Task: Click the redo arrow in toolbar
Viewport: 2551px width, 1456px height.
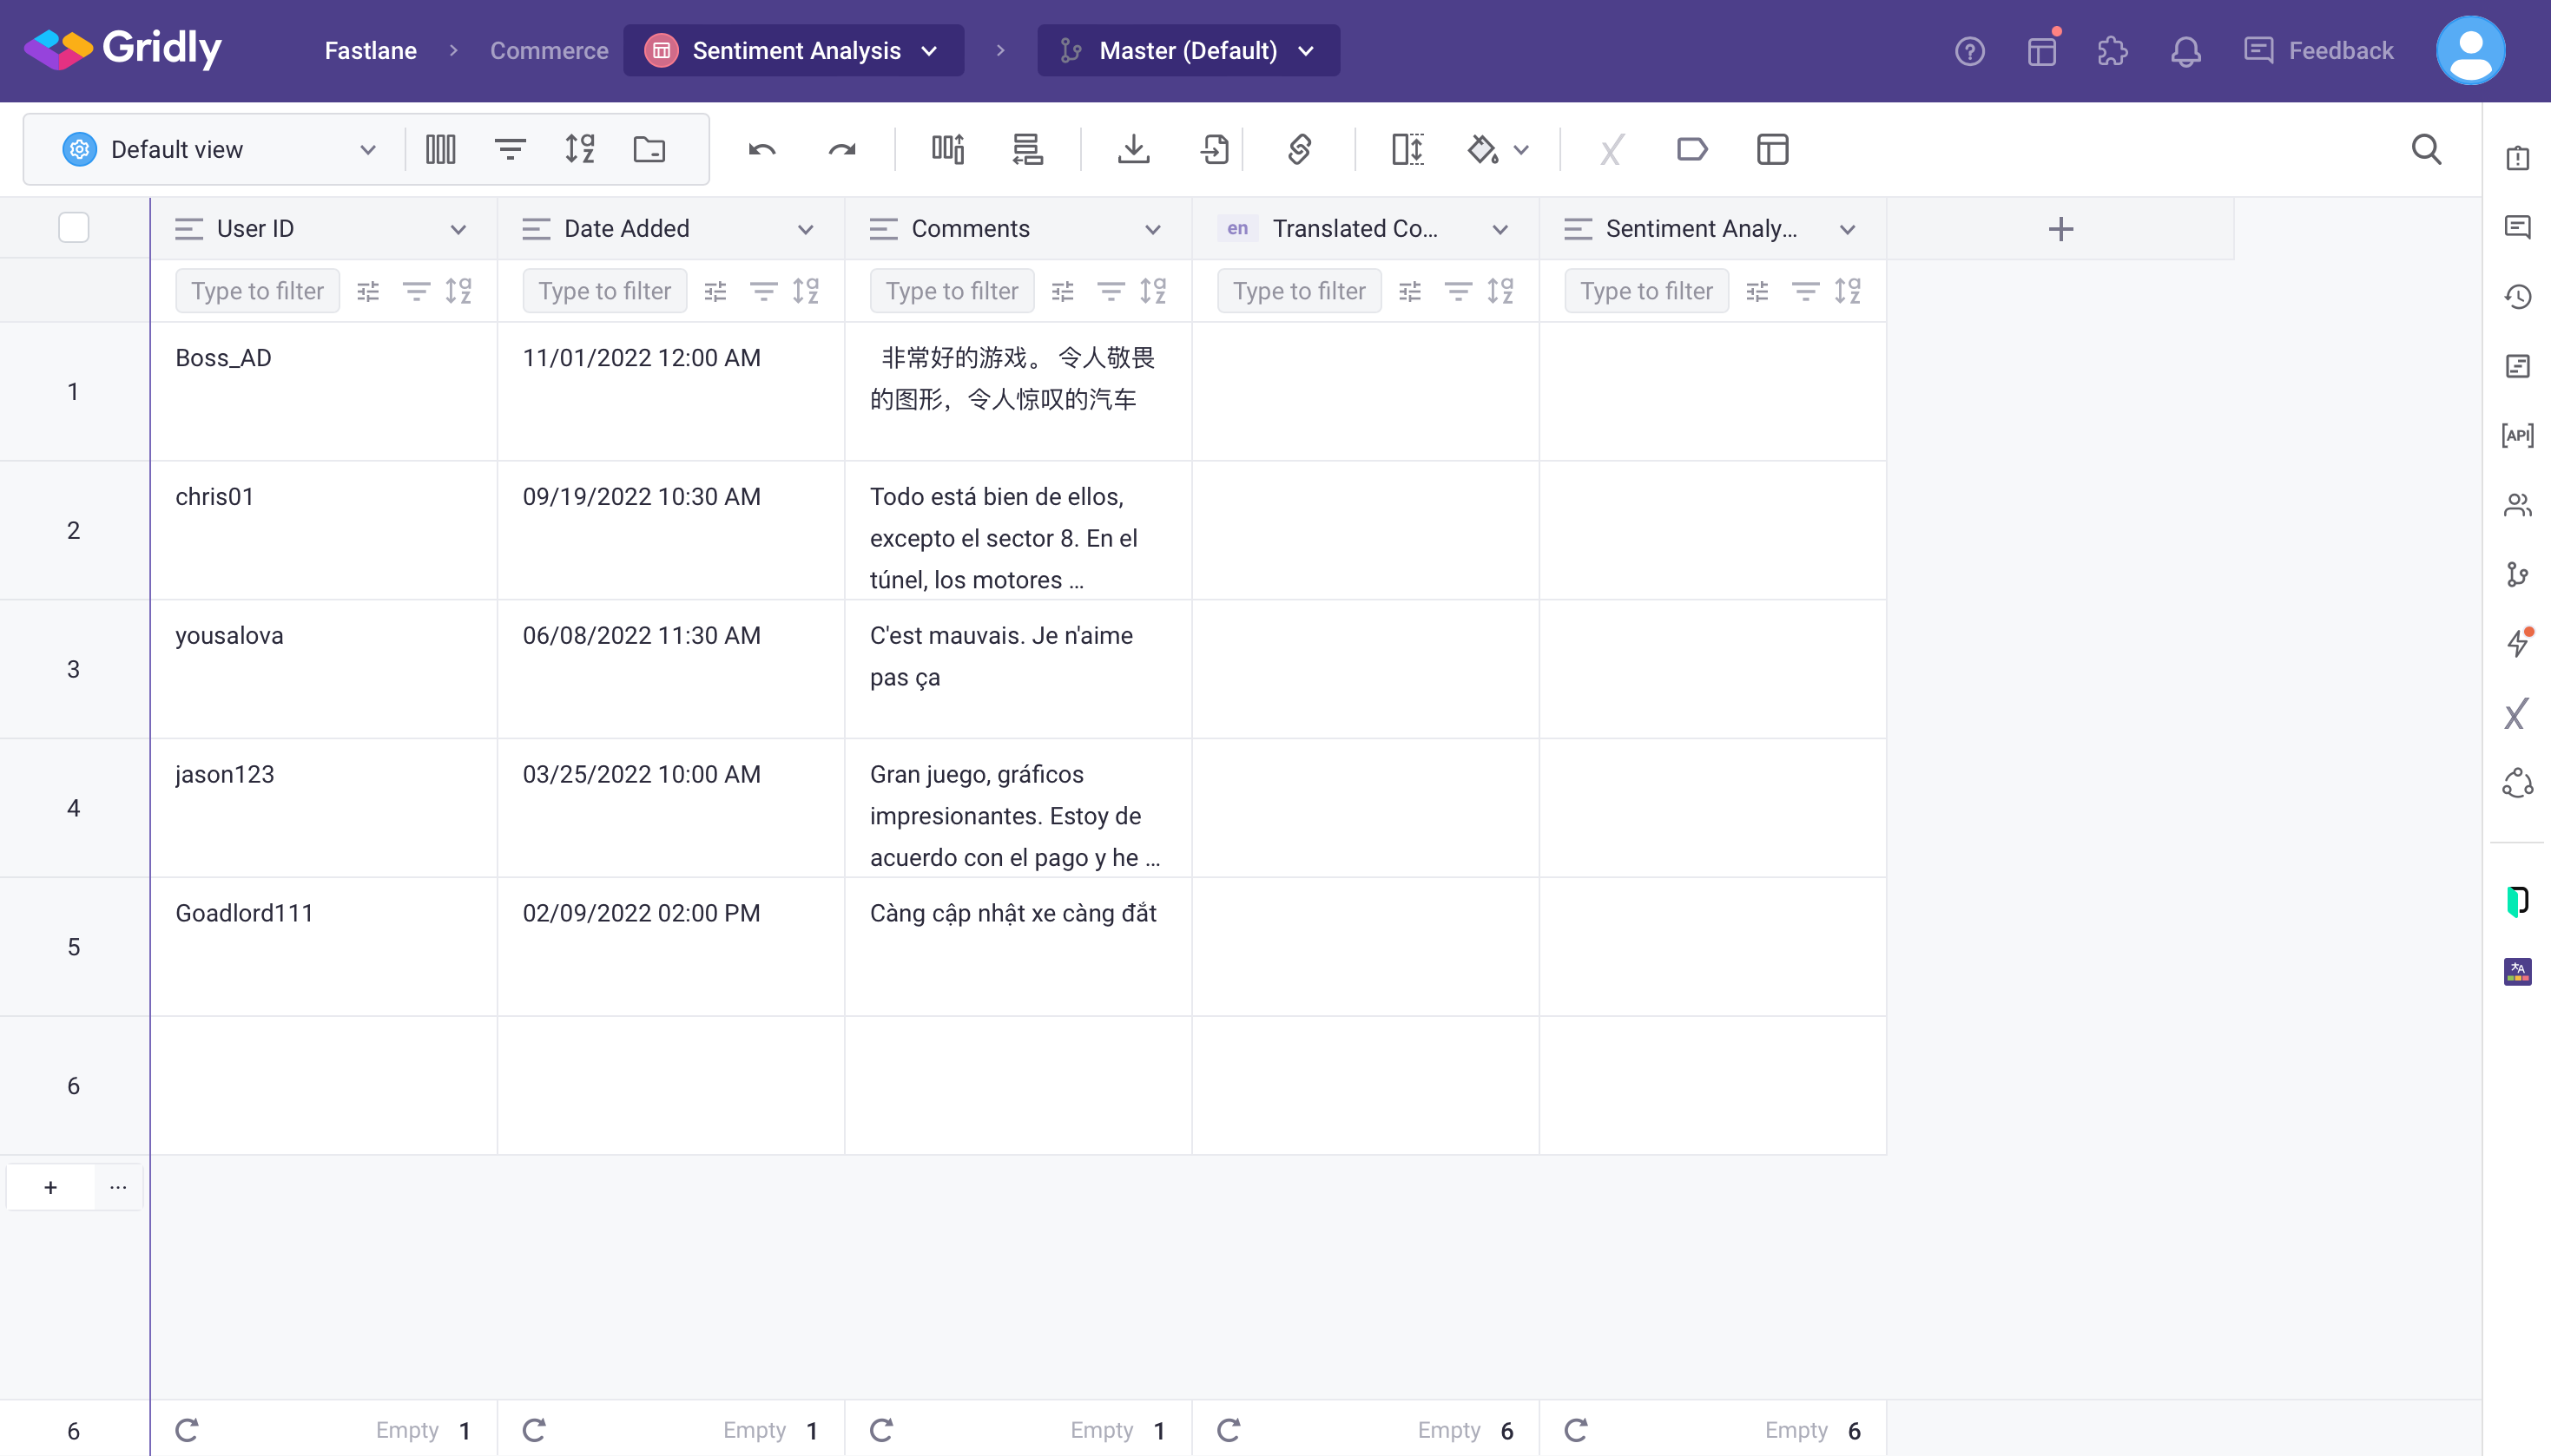Action: click(841, 150)
